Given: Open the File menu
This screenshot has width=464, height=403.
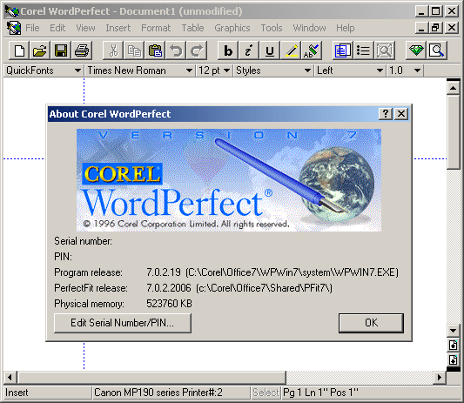Looking at the screenshot, I should (x=32, y=28).
